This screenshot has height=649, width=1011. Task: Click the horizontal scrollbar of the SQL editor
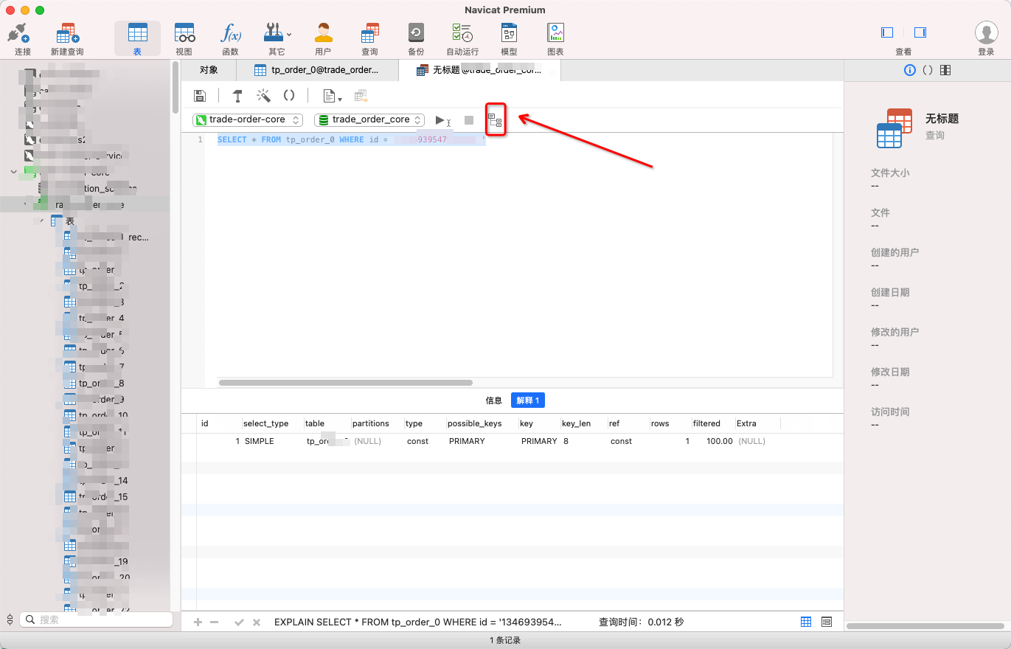point(346,383)
